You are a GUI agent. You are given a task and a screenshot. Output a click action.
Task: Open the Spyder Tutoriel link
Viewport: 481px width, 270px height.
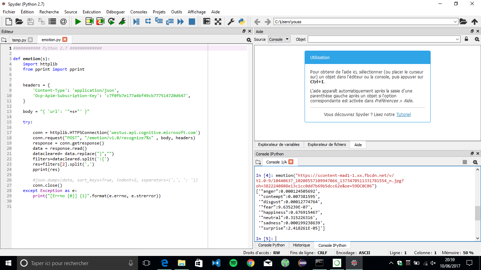point(404,114)
